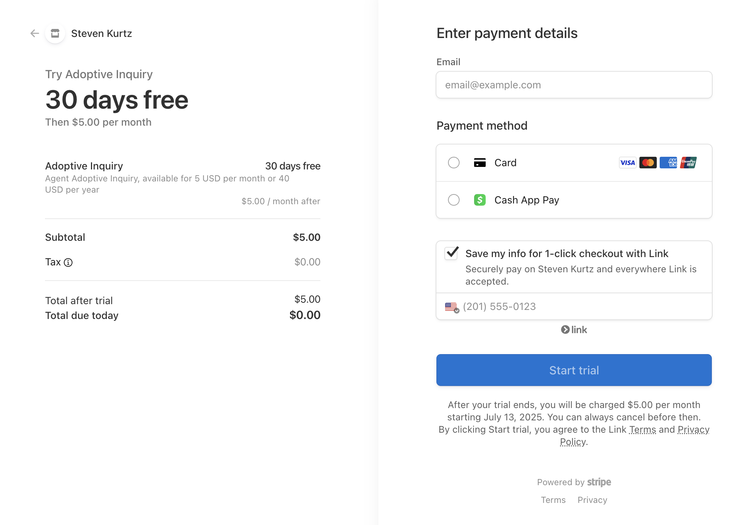The image size is (751, 525).
Task: Click the email address input field
Action: (x=574, y=85)
